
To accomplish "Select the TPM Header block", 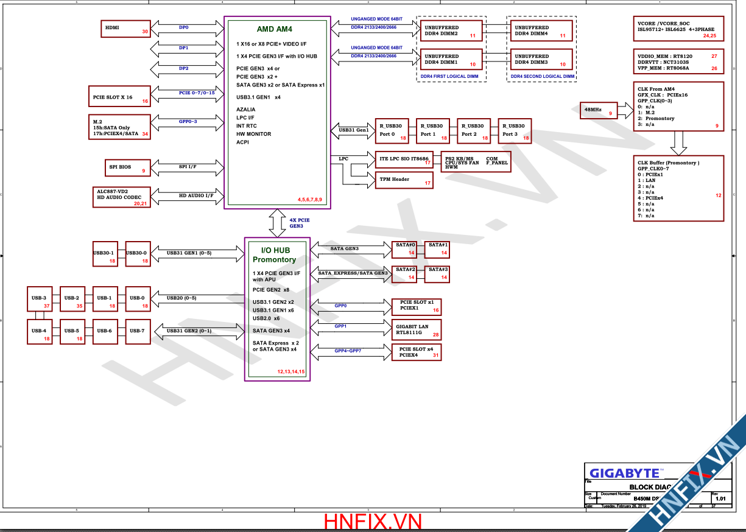I will 402,180.
